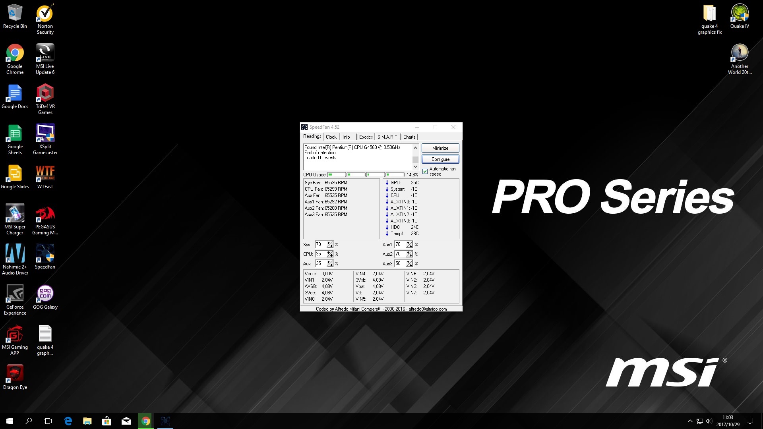The width and height of the screenshot is (763, 429).
Task: Open Another World 20th shortcut
Action: pos(740,59)
